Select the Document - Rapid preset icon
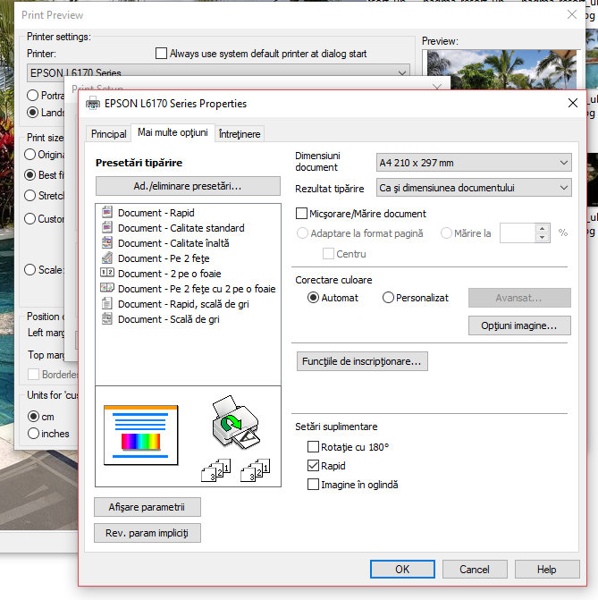This screenshot has height=600, width=598. pos(107,212)
